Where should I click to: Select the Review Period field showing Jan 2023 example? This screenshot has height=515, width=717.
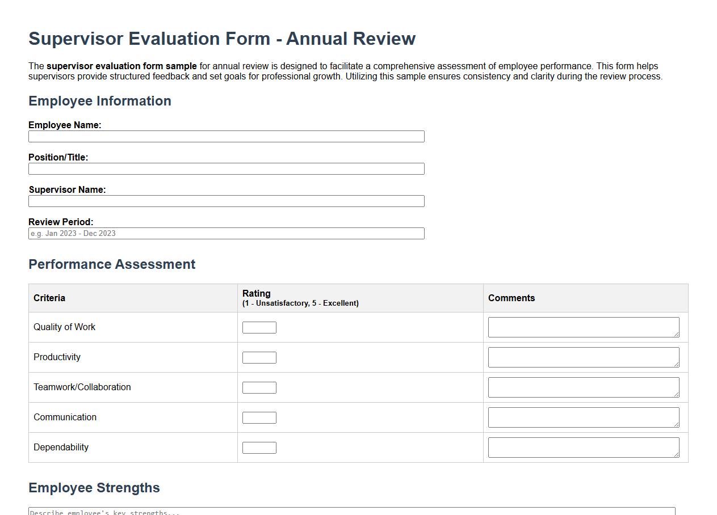point(226,233)
